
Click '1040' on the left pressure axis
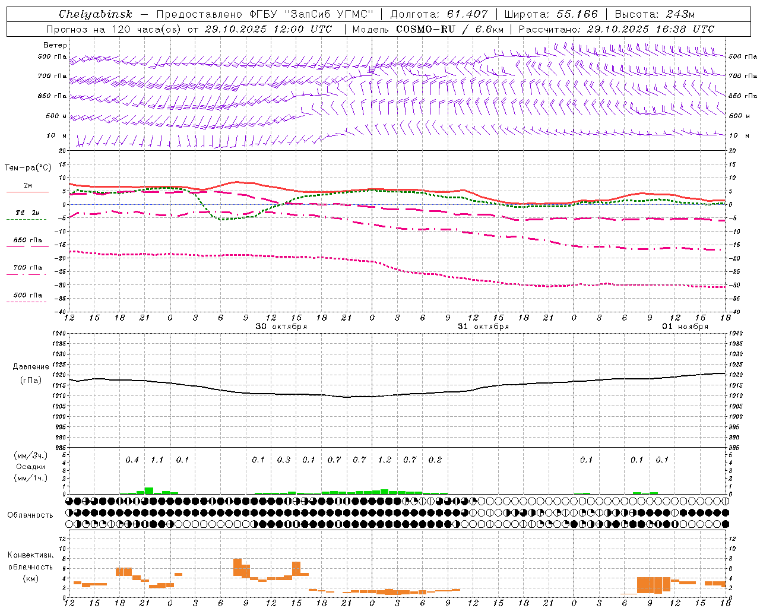click(x=60, y=334)
